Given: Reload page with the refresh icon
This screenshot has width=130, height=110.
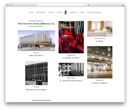Looking at the screenshot, I should click(x=84, y=5).
